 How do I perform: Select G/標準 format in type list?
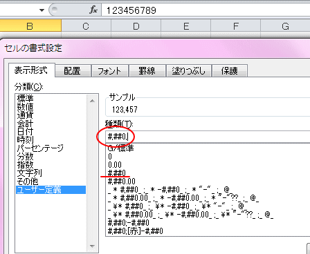click(120, 148)
